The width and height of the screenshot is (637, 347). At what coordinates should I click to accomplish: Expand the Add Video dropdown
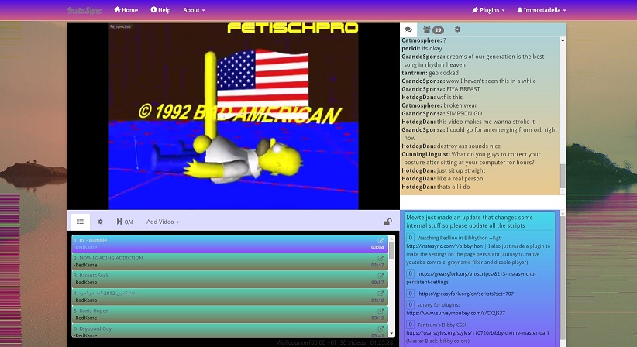[163, 222]
